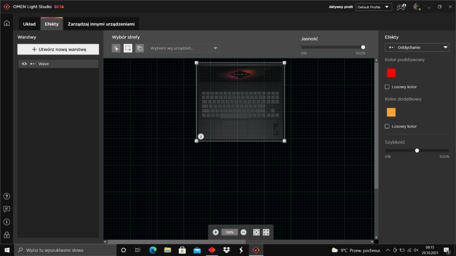
Task: Open Task View on the taskbar
Action: pyautogui.click(x=138, y=250)
